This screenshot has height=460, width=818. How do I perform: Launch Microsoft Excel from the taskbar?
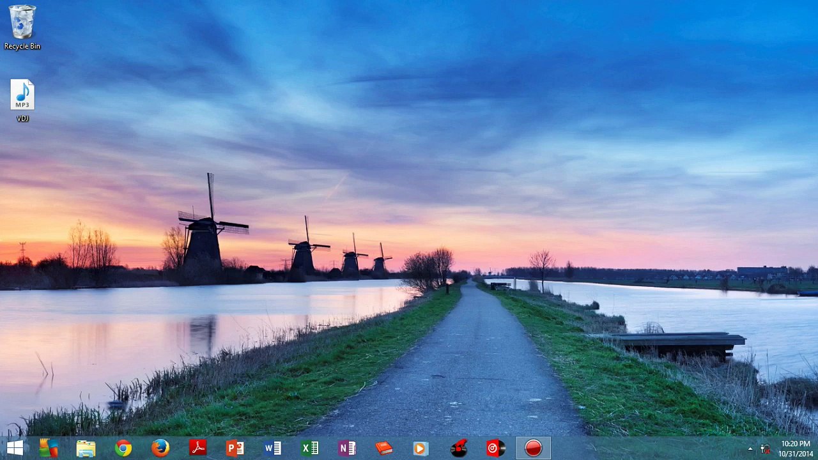(309, 448)
